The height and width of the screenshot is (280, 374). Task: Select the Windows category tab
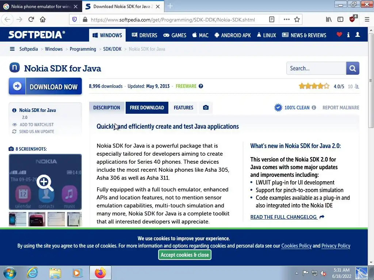pos(107,35)
